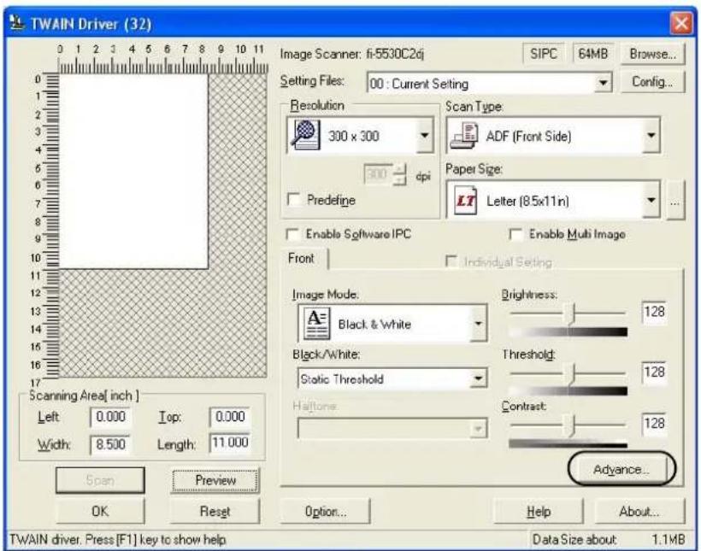Open the Image Mode dropdown
Screen dimensions: 701x551
click(x=479, y=324)
